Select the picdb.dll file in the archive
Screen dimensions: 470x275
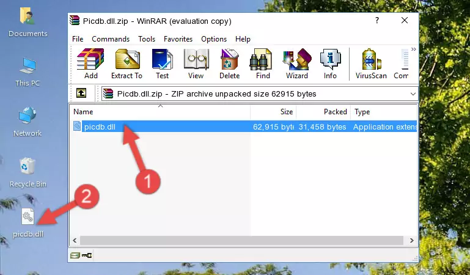(x=100, y=127)
